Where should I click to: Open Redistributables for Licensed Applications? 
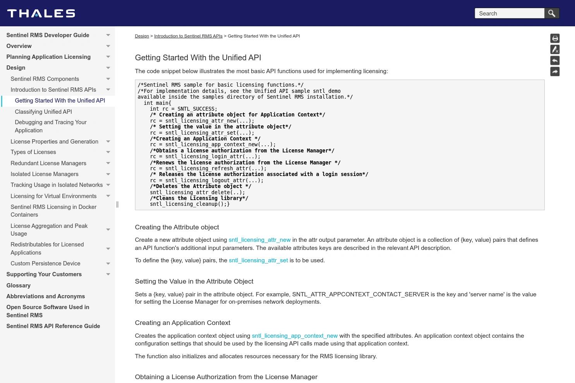pyautogui.click(x=47, y=248)
